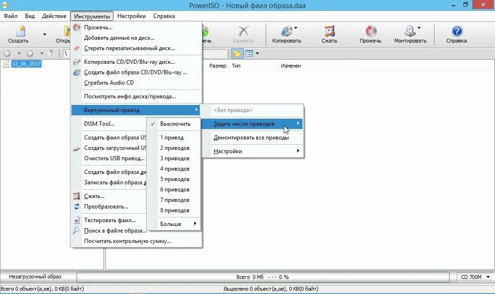Choose Добавить данные на диск...
This screenshot has height=294, width=495.
pyautogui.click(x=136, y=38)
